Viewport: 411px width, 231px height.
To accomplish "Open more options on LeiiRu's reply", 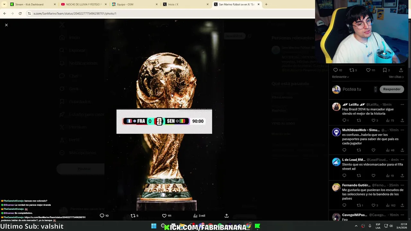I will (x=402, y=105).
